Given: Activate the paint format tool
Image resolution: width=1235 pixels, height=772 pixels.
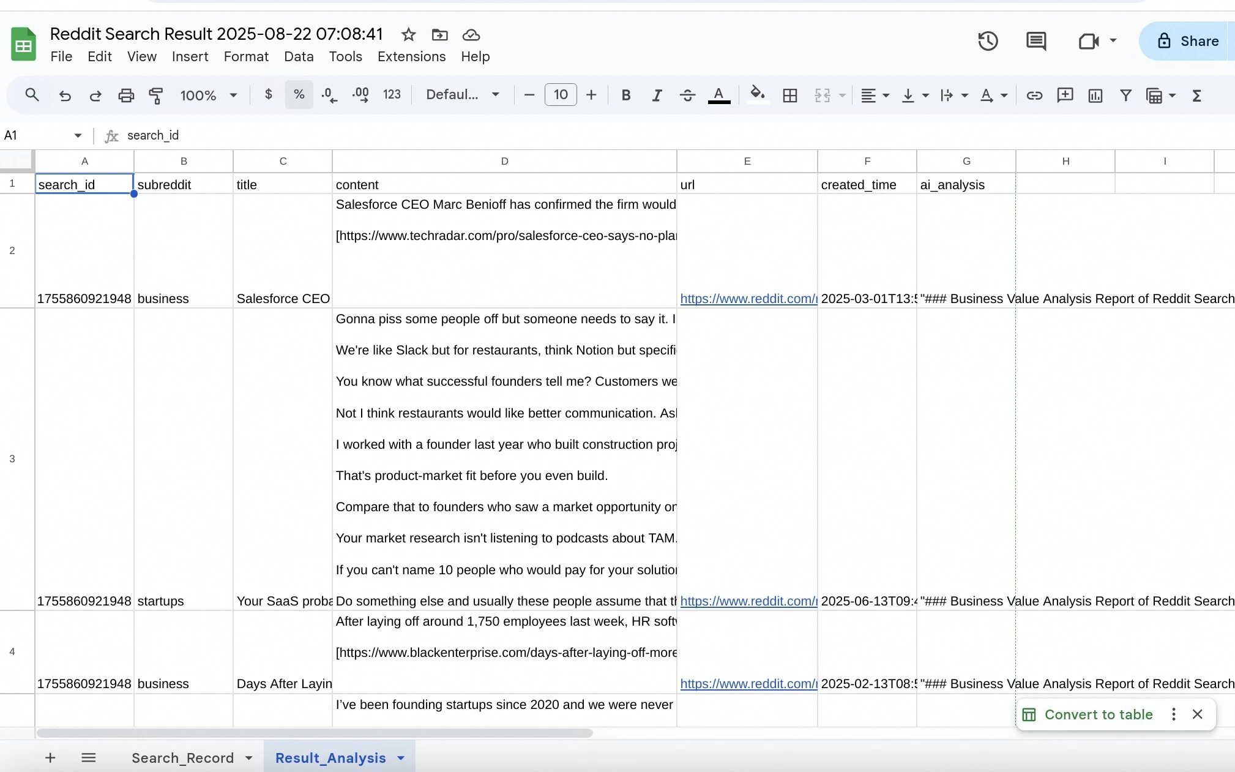Looking at the screenshot, I should click(156, 95).
